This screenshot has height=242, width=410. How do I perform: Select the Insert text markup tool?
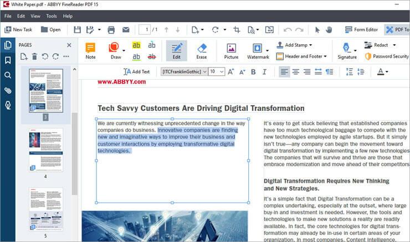pos(152,45)
